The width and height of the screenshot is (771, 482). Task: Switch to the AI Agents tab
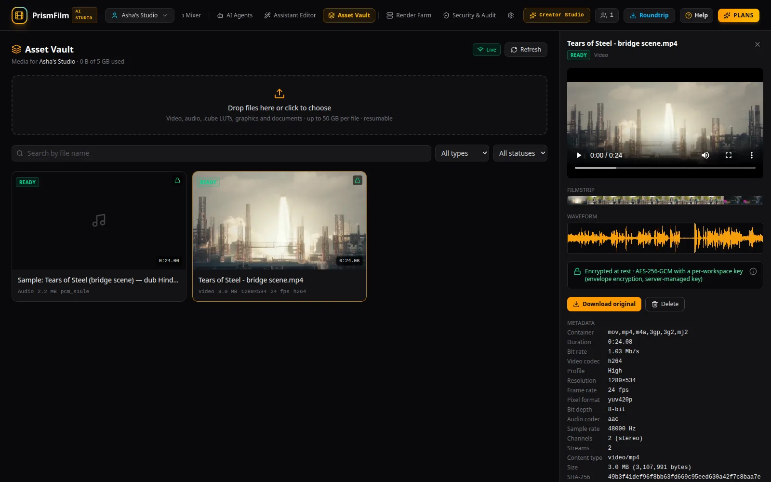point(235,15)
